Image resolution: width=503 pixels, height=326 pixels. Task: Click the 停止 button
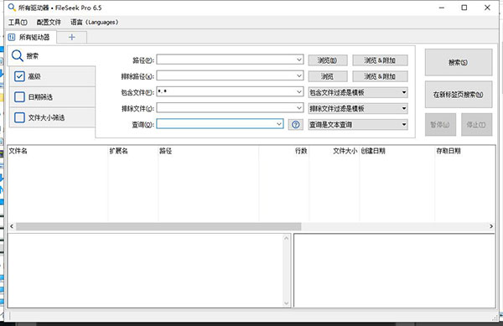point(477,125)
